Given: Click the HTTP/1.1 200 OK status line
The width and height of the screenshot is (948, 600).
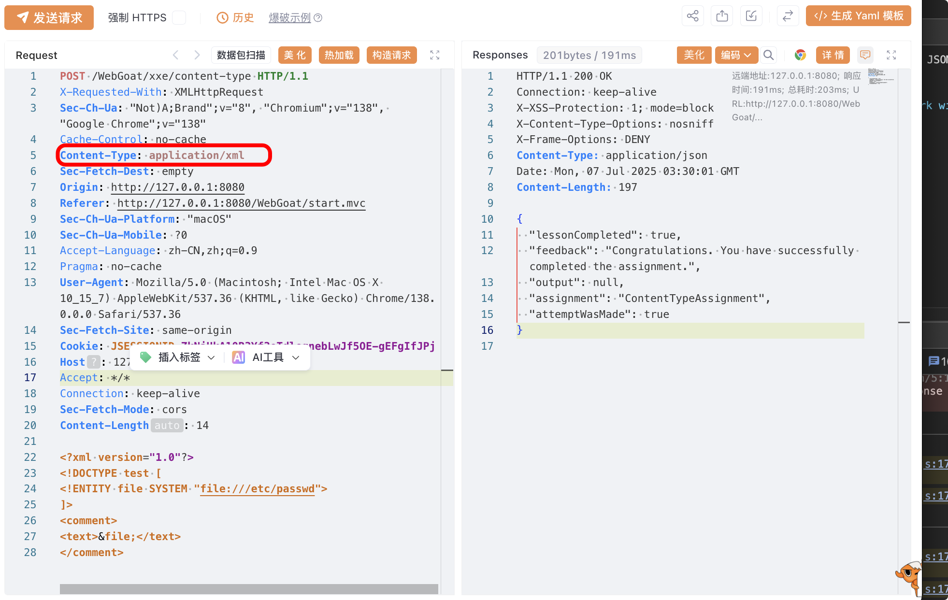Looking at the screenshot, I should [564, 76].
